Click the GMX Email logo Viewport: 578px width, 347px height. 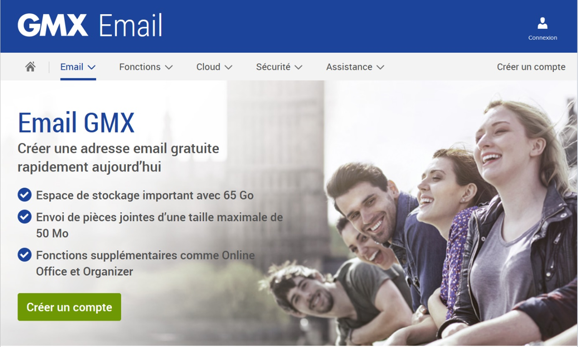tap(90, 25)
